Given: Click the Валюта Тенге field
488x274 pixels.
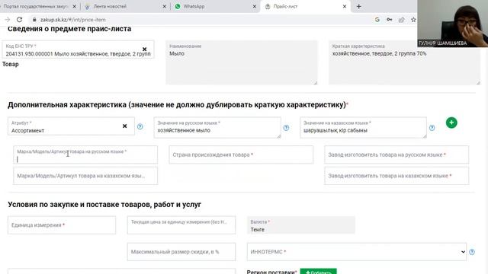Looking at the screenshot, I should (x=301, y=225).
